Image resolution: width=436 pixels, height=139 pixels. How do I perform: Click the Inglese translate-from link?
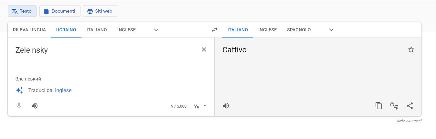coord(63,91)
